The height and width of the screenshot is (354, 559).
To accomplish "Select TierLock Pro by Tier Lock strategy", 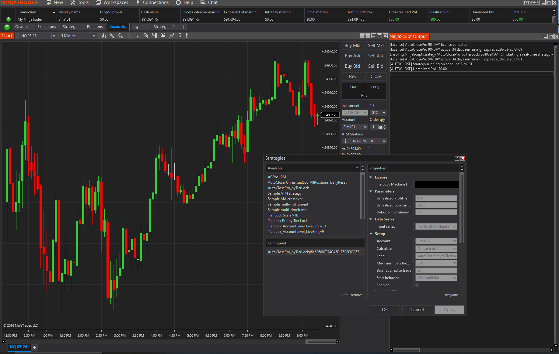I will 288,220.
